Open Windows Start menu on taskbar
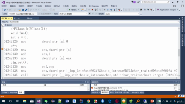 [3, 101]
